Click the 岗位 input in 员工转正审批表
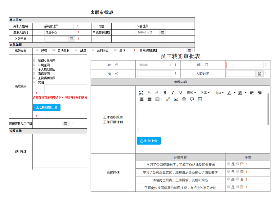Viewport: 278px width, 204px height. click(155, 74)
